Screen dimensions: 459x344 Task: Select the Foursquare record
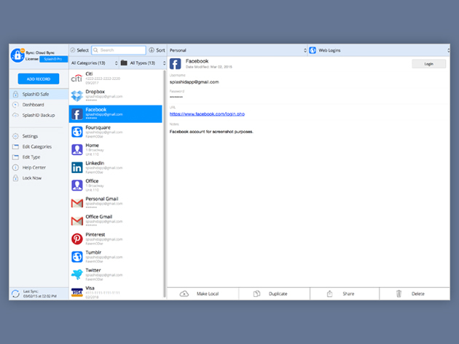point(116,132)
